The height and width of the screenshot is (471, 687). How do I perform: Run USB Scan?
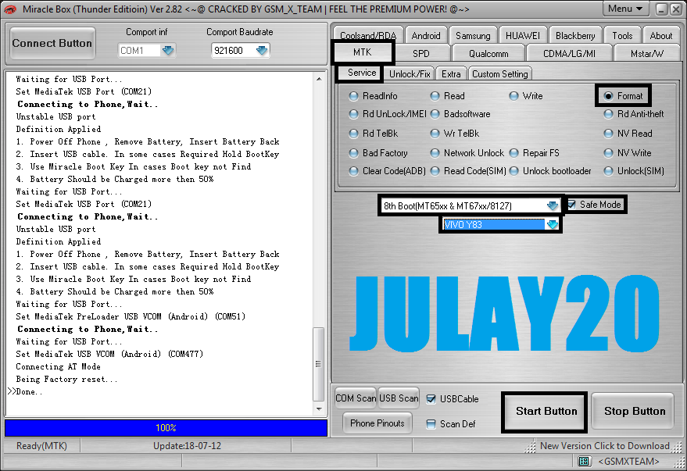point(399,398)
